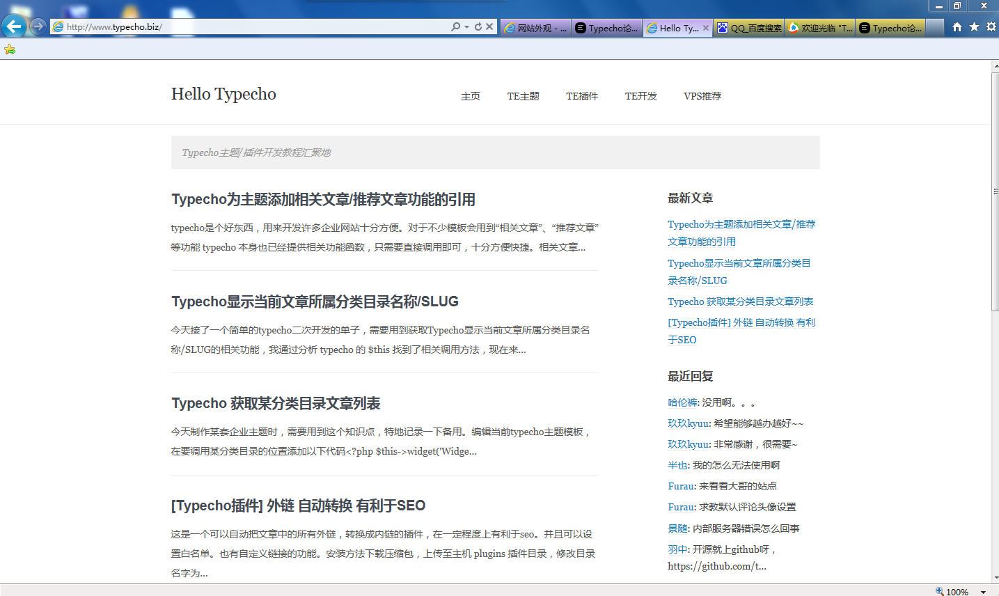This screenshot has height=596, width=999.
Task: Open the TE主题 navigation menu item
Action: pos(524,96)
